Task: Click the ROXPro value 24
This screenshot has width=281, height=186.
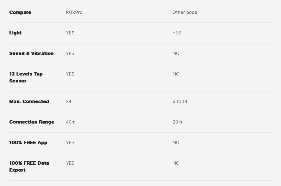Action: 69,101
